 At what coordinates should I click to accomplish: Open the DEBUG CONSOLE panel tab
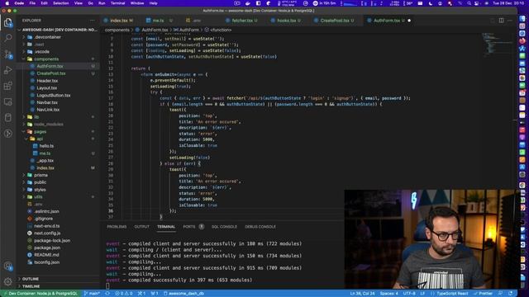(x=260, y=227)
